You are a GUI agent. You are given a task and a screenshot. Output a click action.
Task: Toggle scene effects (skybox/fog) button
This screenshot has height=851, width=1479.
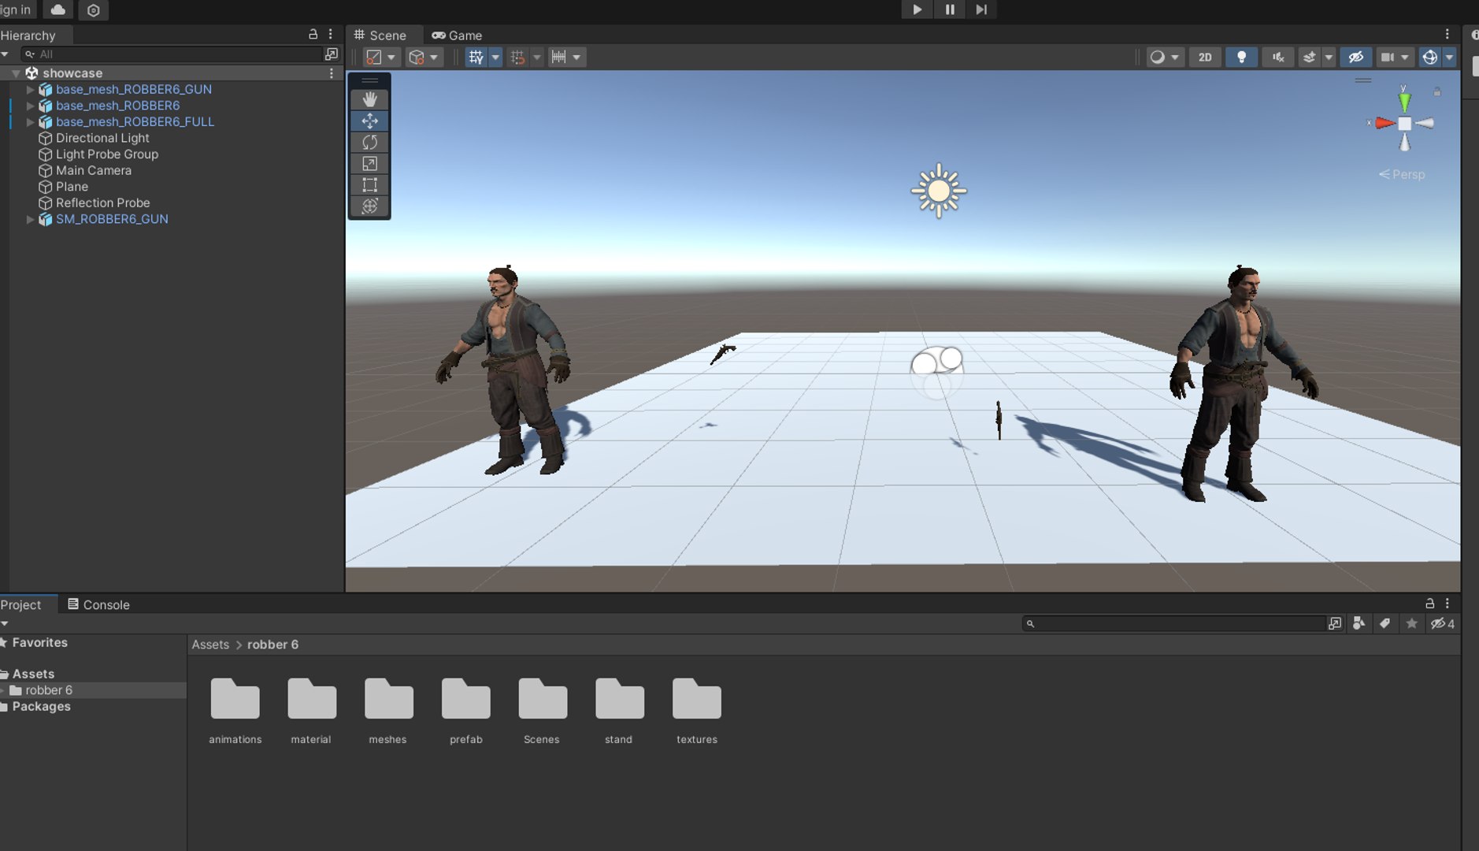1309,57
